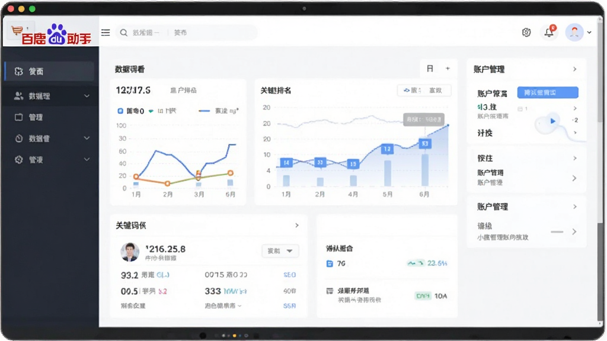Click the green trend icon beside 23.6%

416,263
